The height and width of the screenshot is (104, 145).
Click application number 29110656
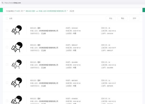(x=74, y=62)
